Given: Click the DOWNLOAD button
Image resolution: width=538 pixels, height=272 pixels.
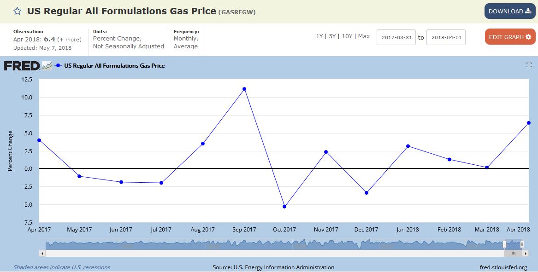Looking at the screenshot, I should point(509,11).
